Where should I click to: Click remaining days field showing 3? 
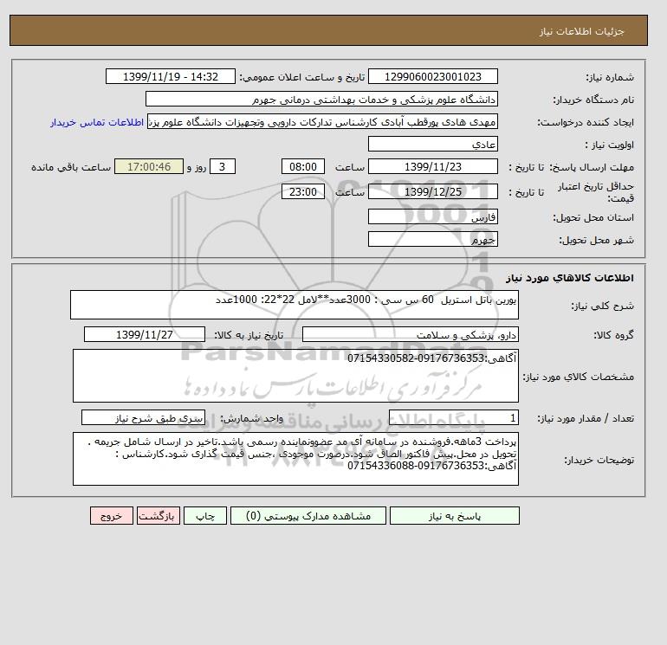pos(222,167)
